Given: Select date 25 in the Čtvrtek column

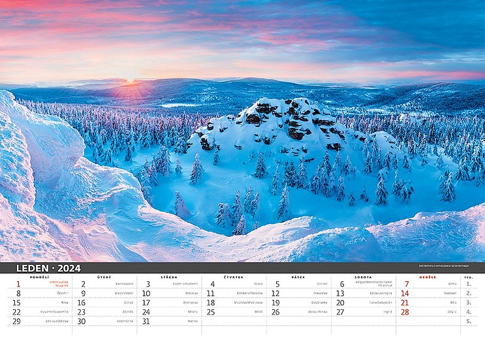Looking at the screenshot, I should pos(211,312).
